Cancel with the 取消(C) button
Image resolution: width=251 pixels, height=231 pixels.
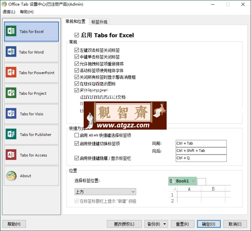pos(235,224)
